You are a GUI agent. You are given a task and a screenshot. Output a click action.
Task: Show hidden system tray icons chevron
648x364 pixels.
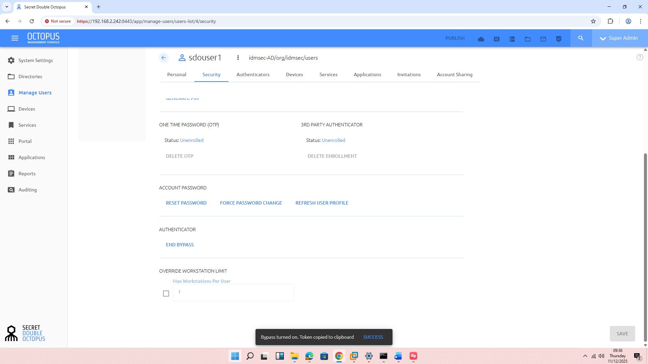585,356
